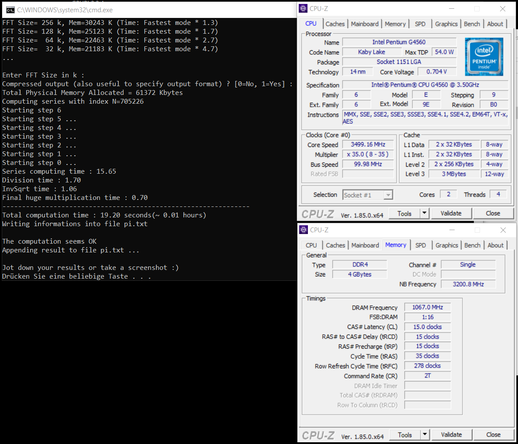Open Tools dropdown arrow in upper CPU-Z window

tap(425, 213)
